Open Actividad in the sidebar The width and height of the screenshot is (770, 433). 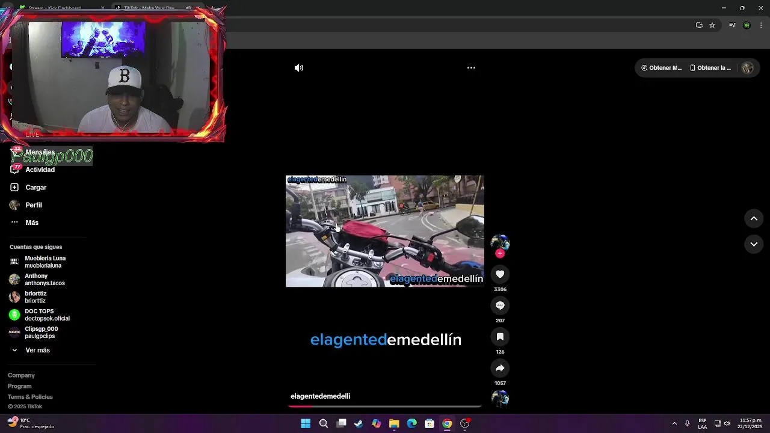[40, 170]
